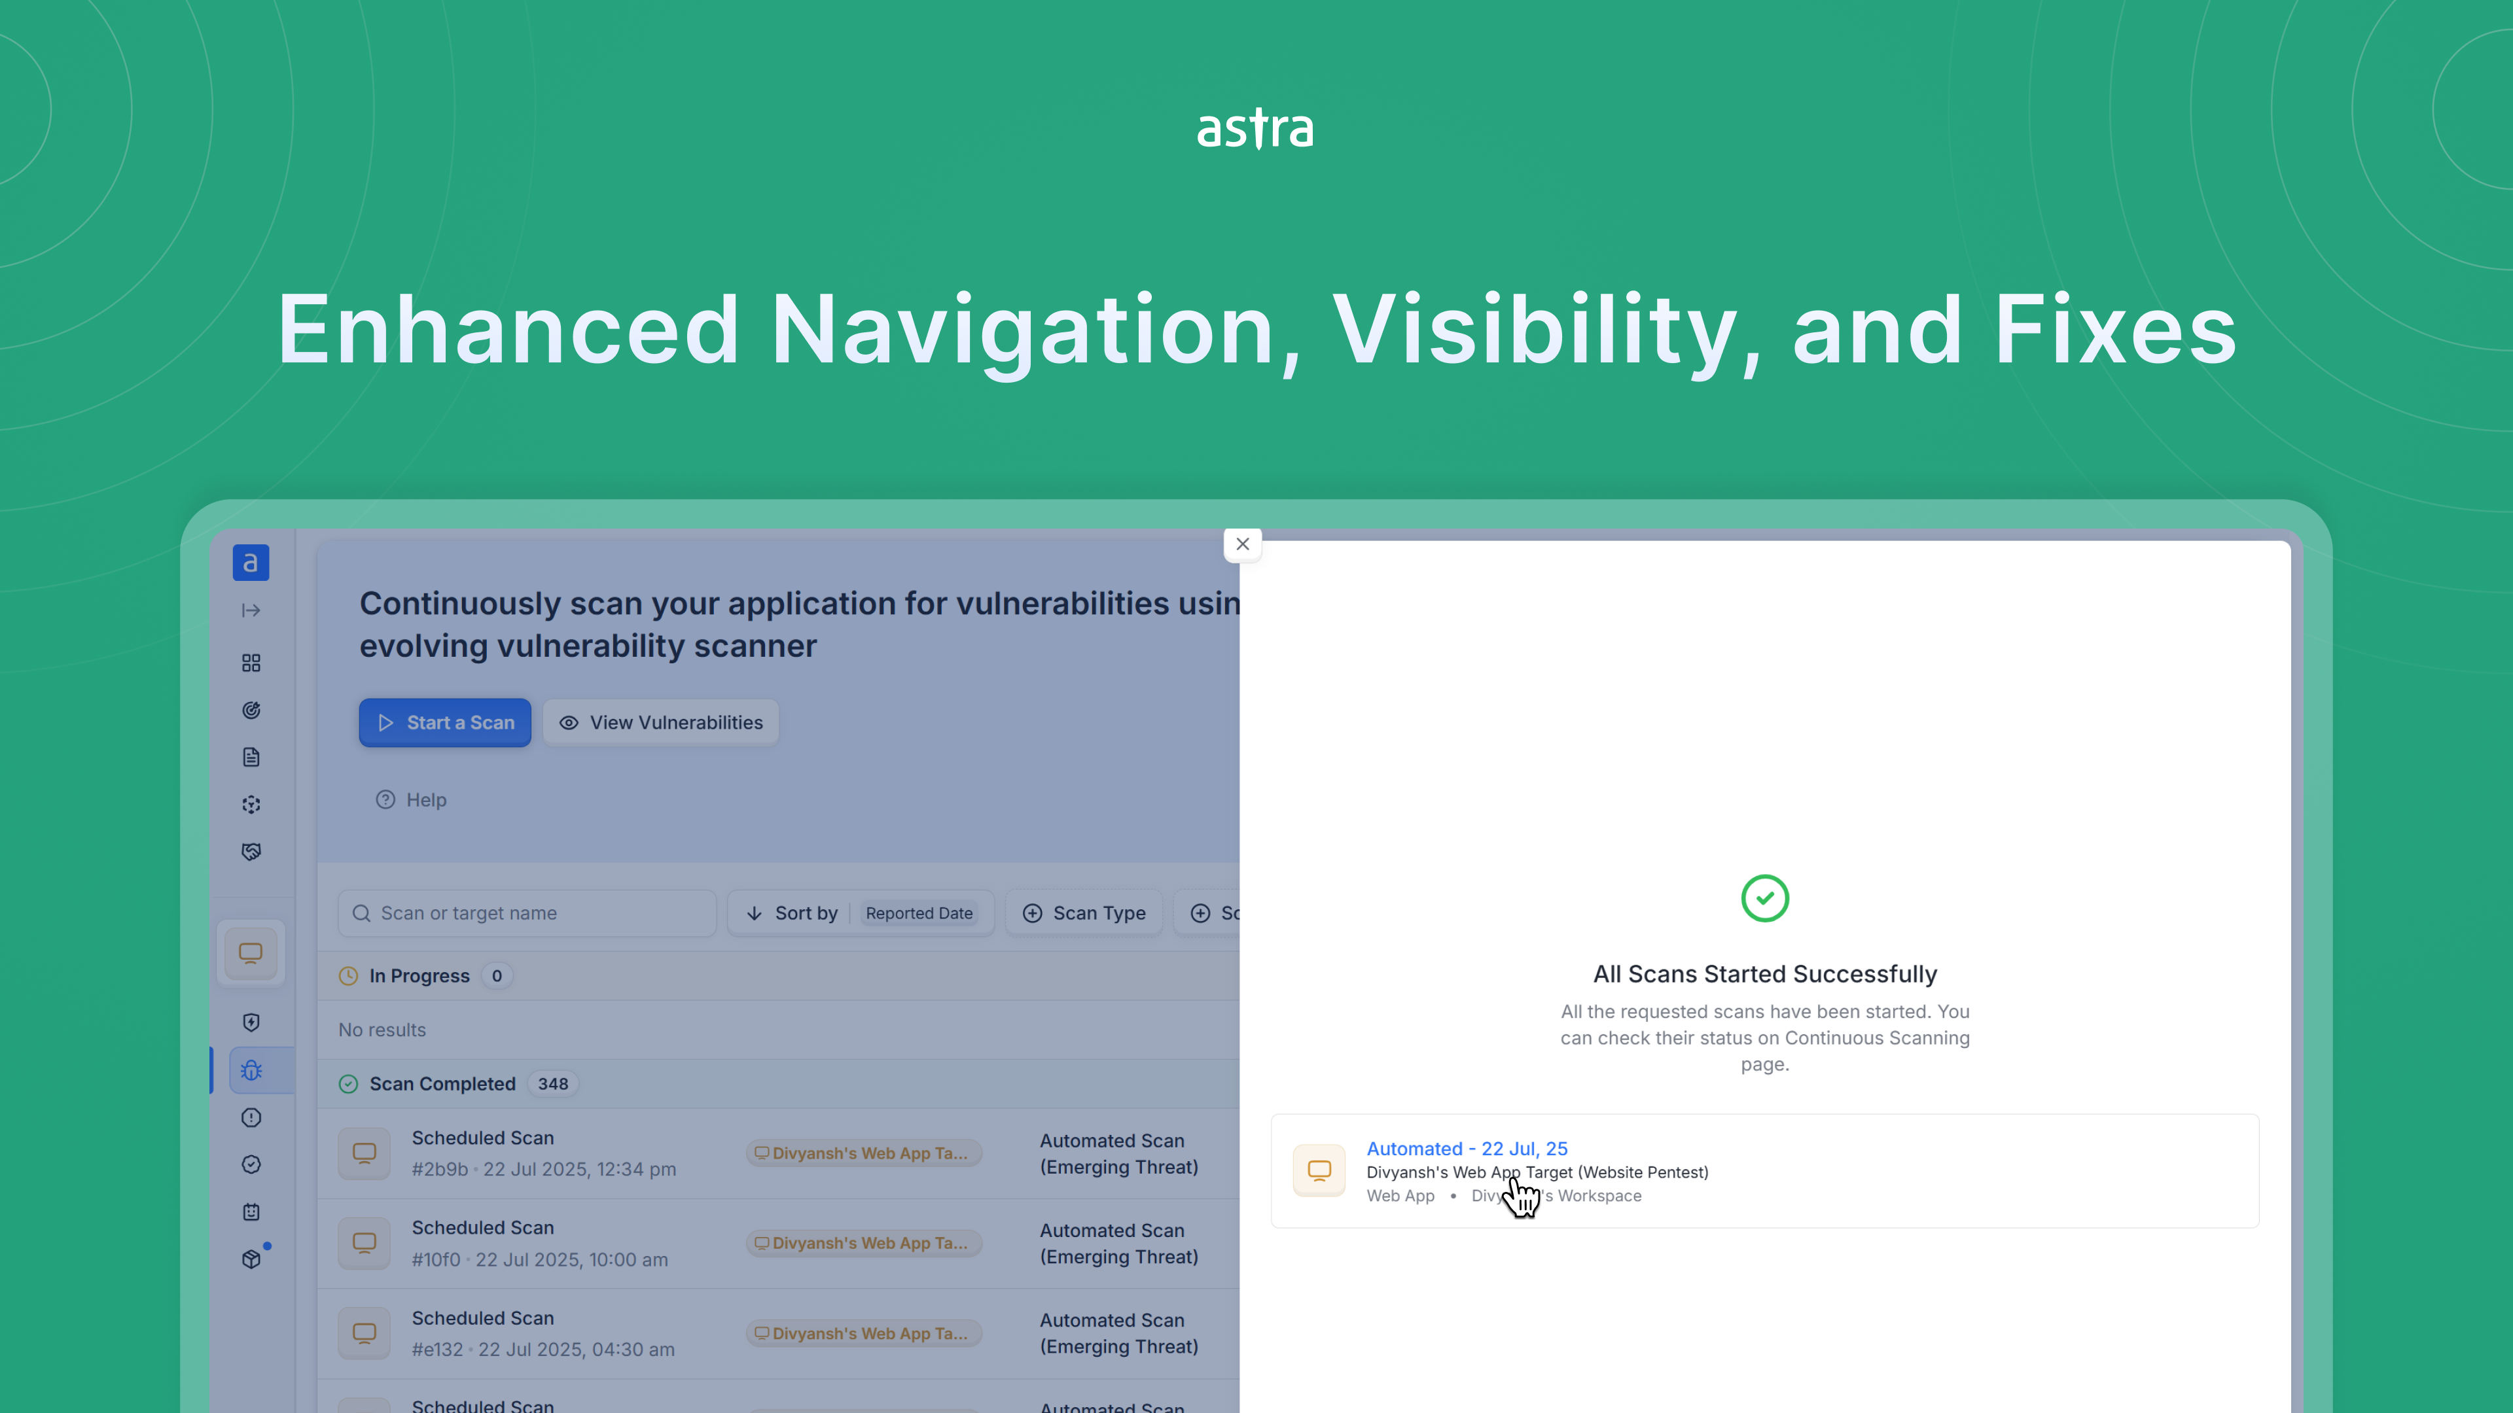Click the integrations hub icon in sidebar
The image size is (2513, 1413).
point(251,805)
